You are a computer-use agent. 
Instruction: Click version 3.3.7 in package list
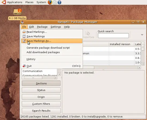[138, 53]
